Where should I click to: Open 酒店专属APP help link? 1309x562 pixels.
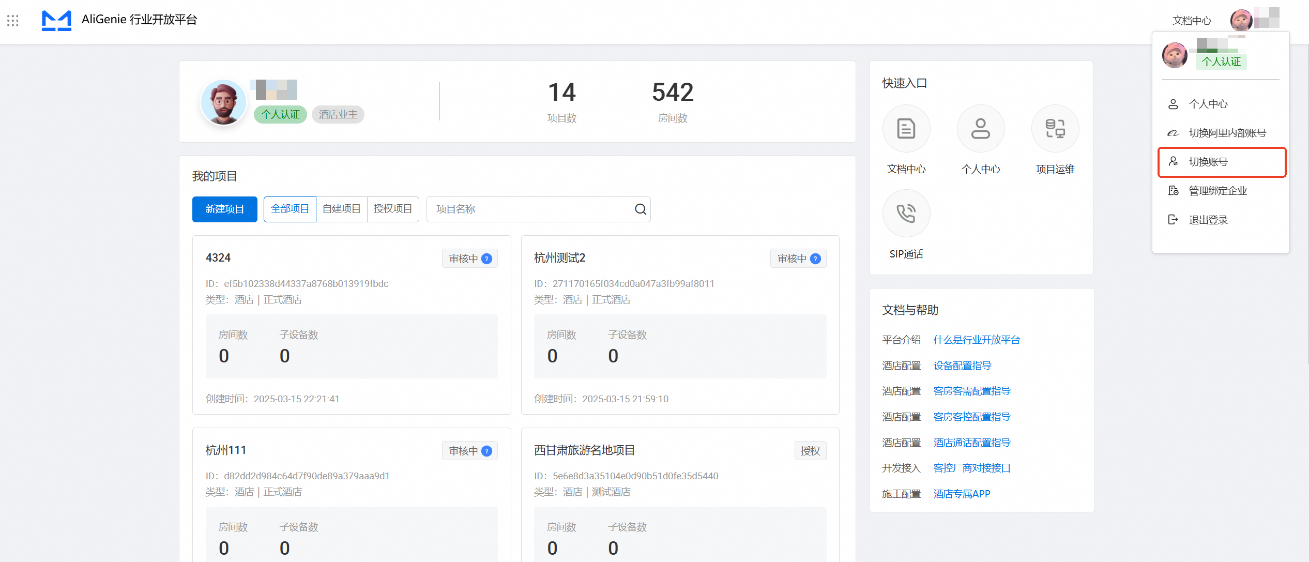click(x=962, y=494)
